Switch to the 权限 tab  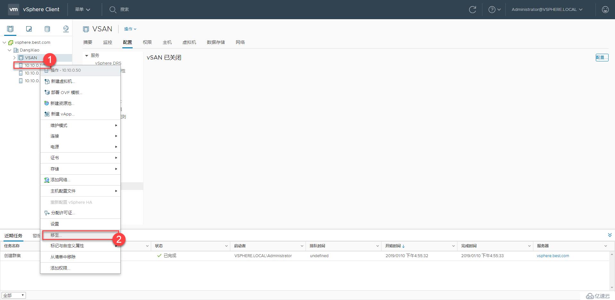(147, 42)
